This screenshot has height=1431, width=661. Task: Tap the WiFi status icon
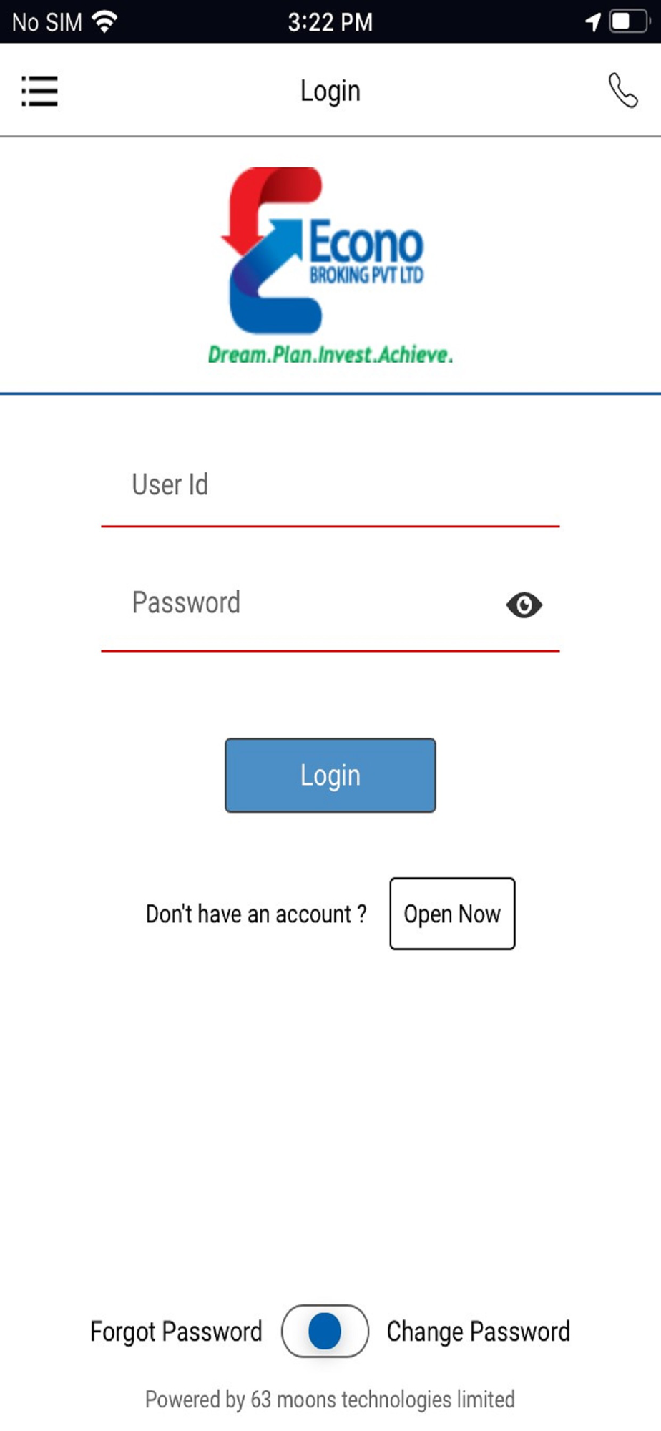click(x=104, y=22)
